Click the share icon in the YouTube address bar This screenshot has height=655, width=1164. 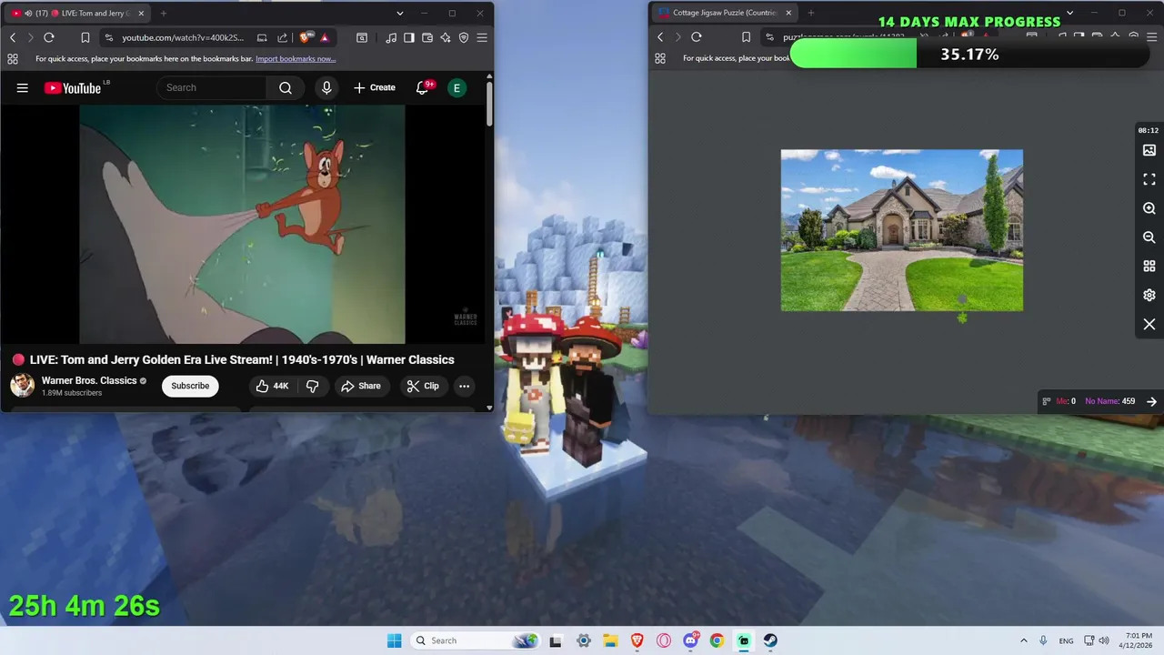[282, 37]
